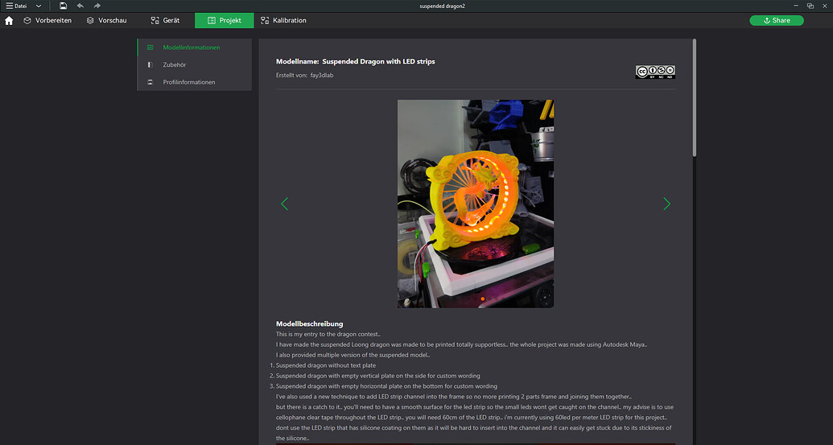Open Zubehör in the sidebar
The height and width of the screenshot is (445, 833).
tap(195, 65)
